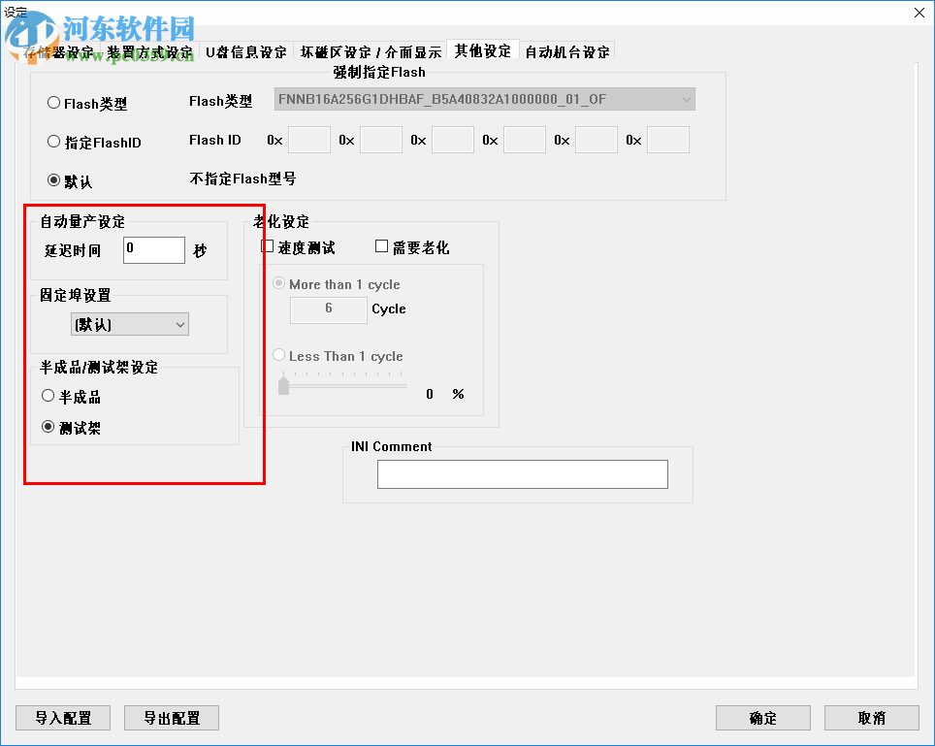The width and height of the screenshot is (935, 746).
Task: Select the Flash类型 radio button
Action: (53, 101)
